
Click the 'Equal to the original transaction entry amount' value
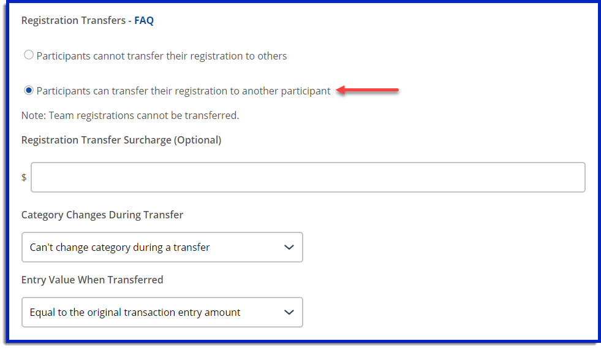(135, 312)
